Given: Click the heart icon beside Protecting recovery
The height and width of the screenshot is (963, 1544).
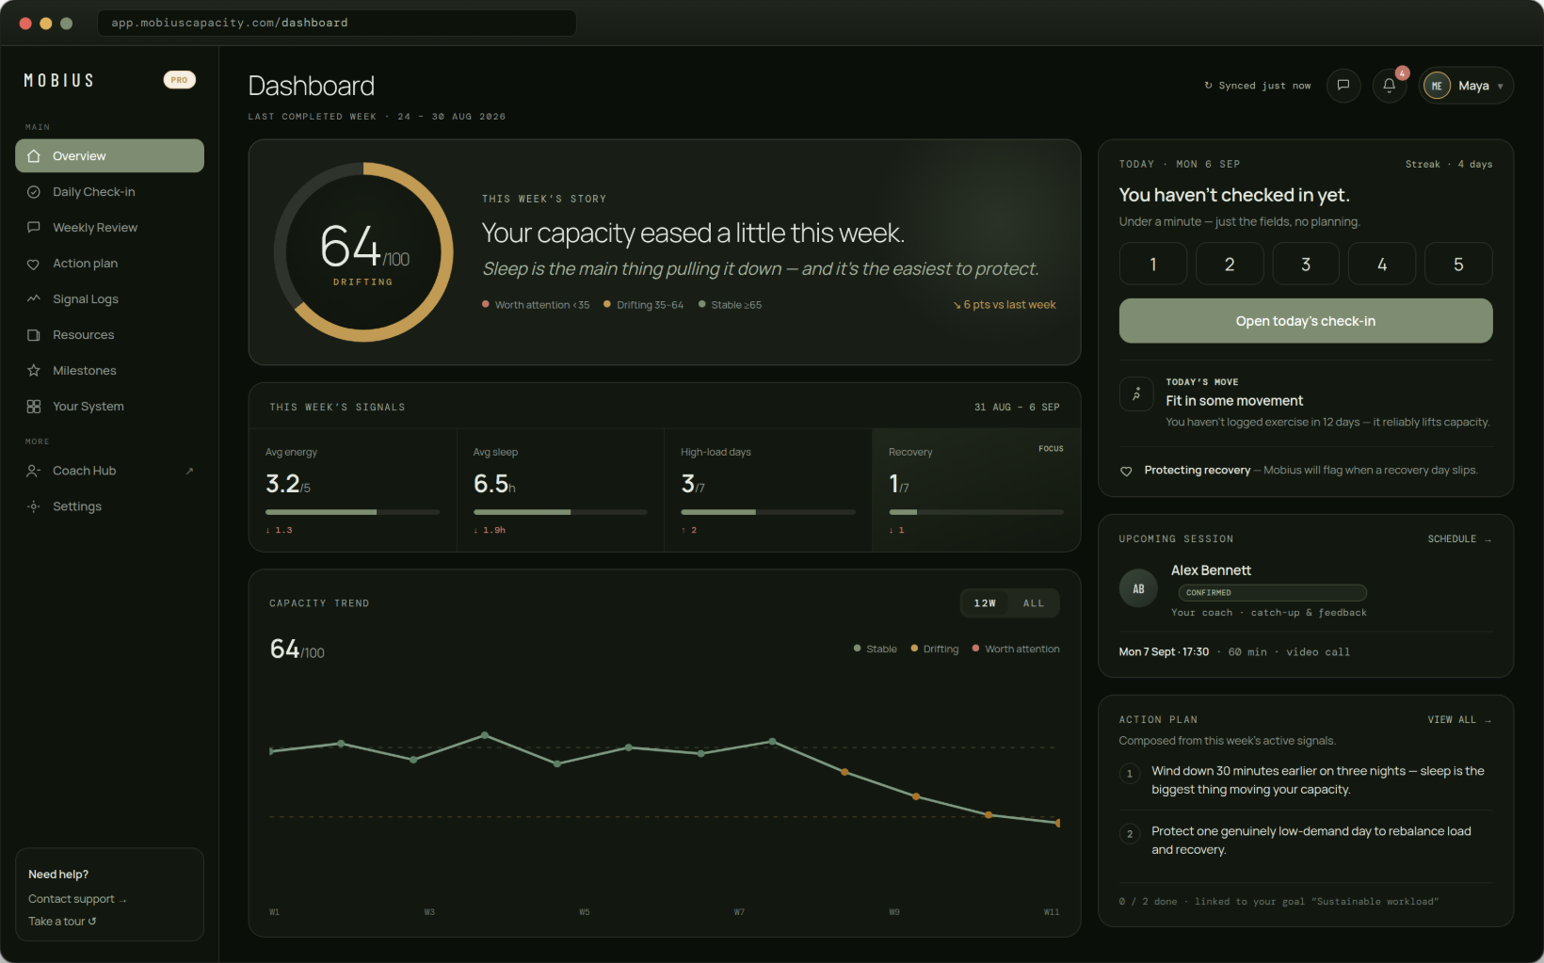Looking at the screenshot, I should click(x=1126, y=471).
